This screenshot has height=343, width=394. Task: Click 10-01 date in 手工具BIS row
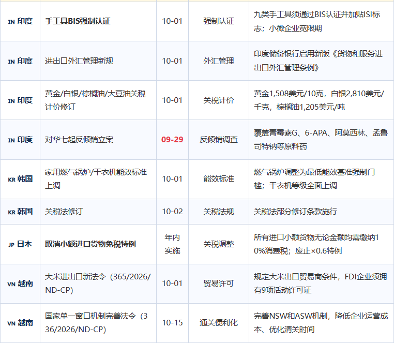pyautogui.click(x=172, y=21)
